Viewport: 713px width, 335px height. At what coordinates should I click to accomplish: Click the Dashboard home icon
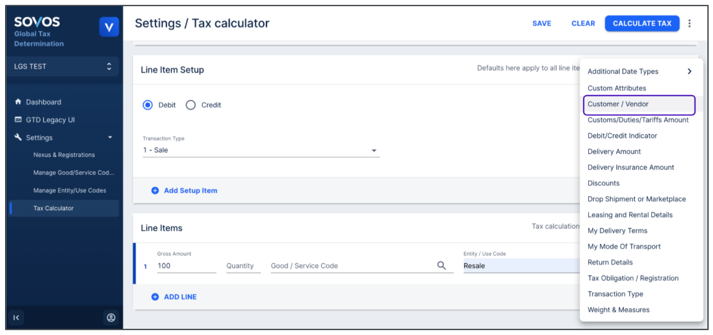pos(18,102)
